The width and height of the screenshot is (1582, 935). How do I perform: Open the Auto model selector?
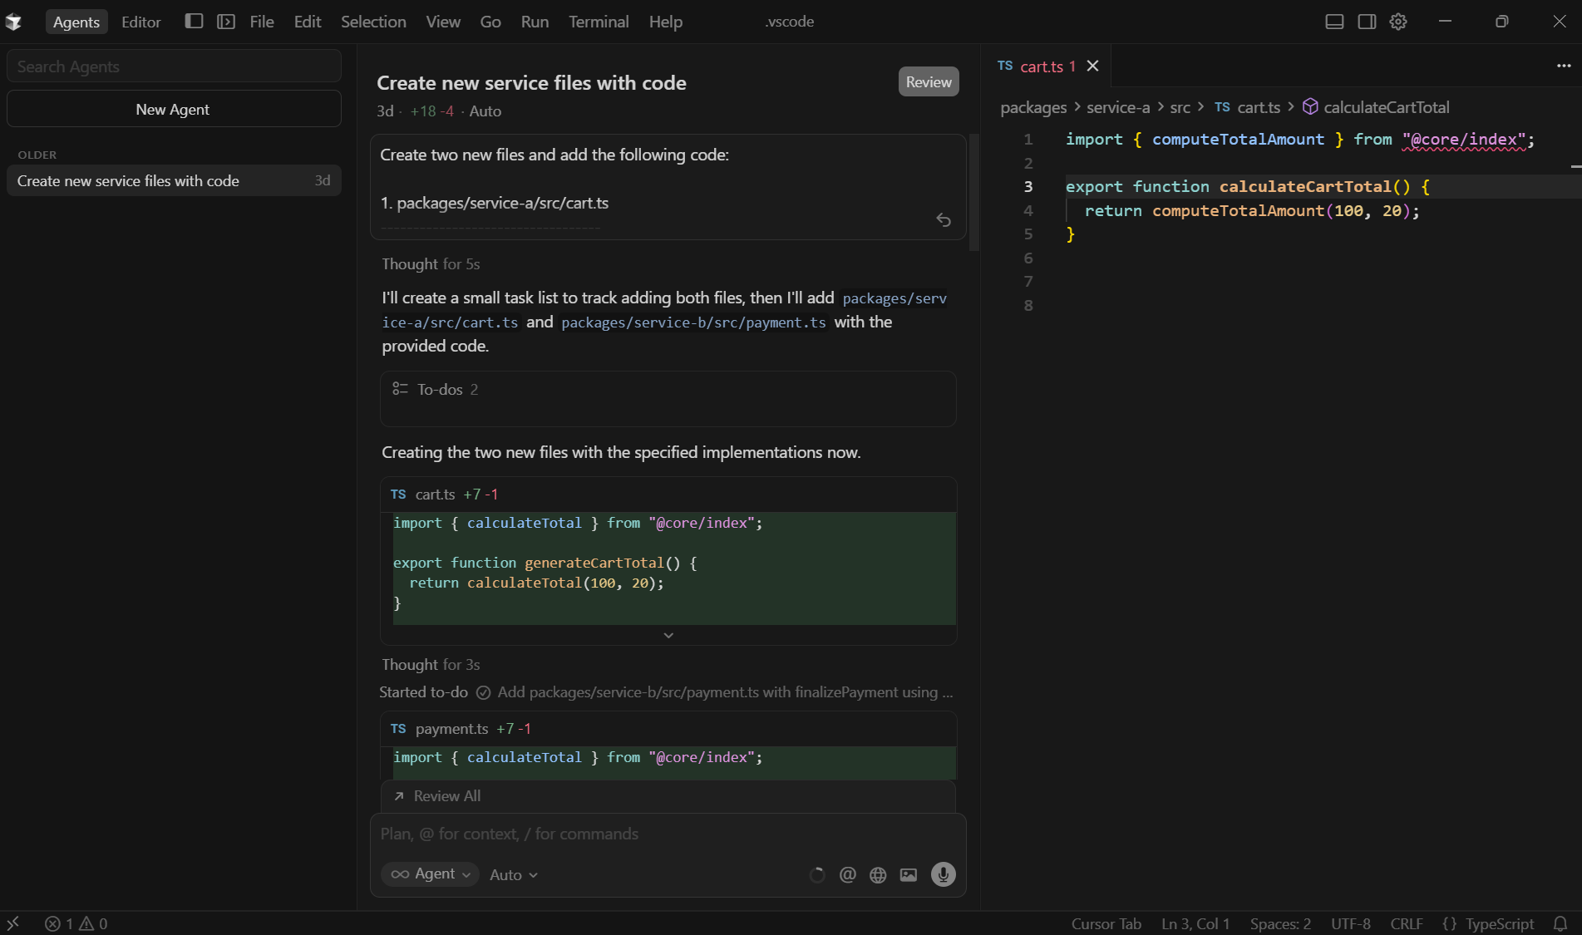(512, 874)
